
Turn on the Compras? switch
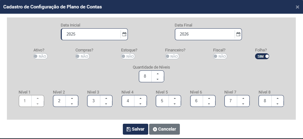pos(82,56)
